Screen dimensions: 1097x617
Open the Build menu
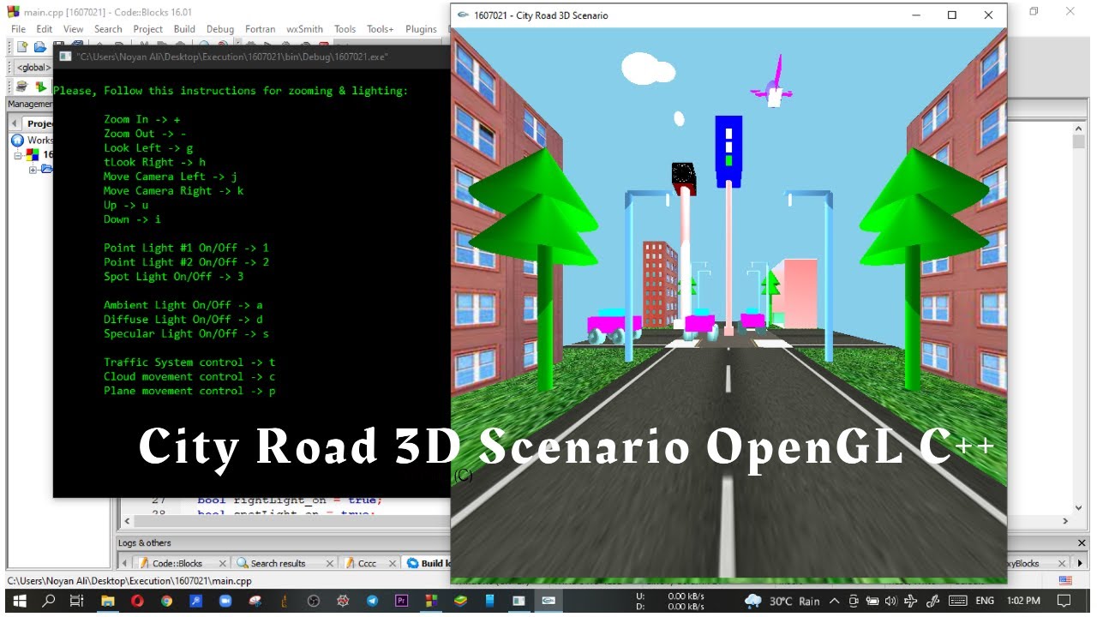(184, 29)
